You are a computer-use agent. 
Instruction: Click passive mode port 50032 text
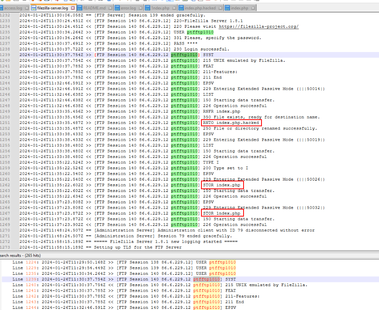point(313,208)
